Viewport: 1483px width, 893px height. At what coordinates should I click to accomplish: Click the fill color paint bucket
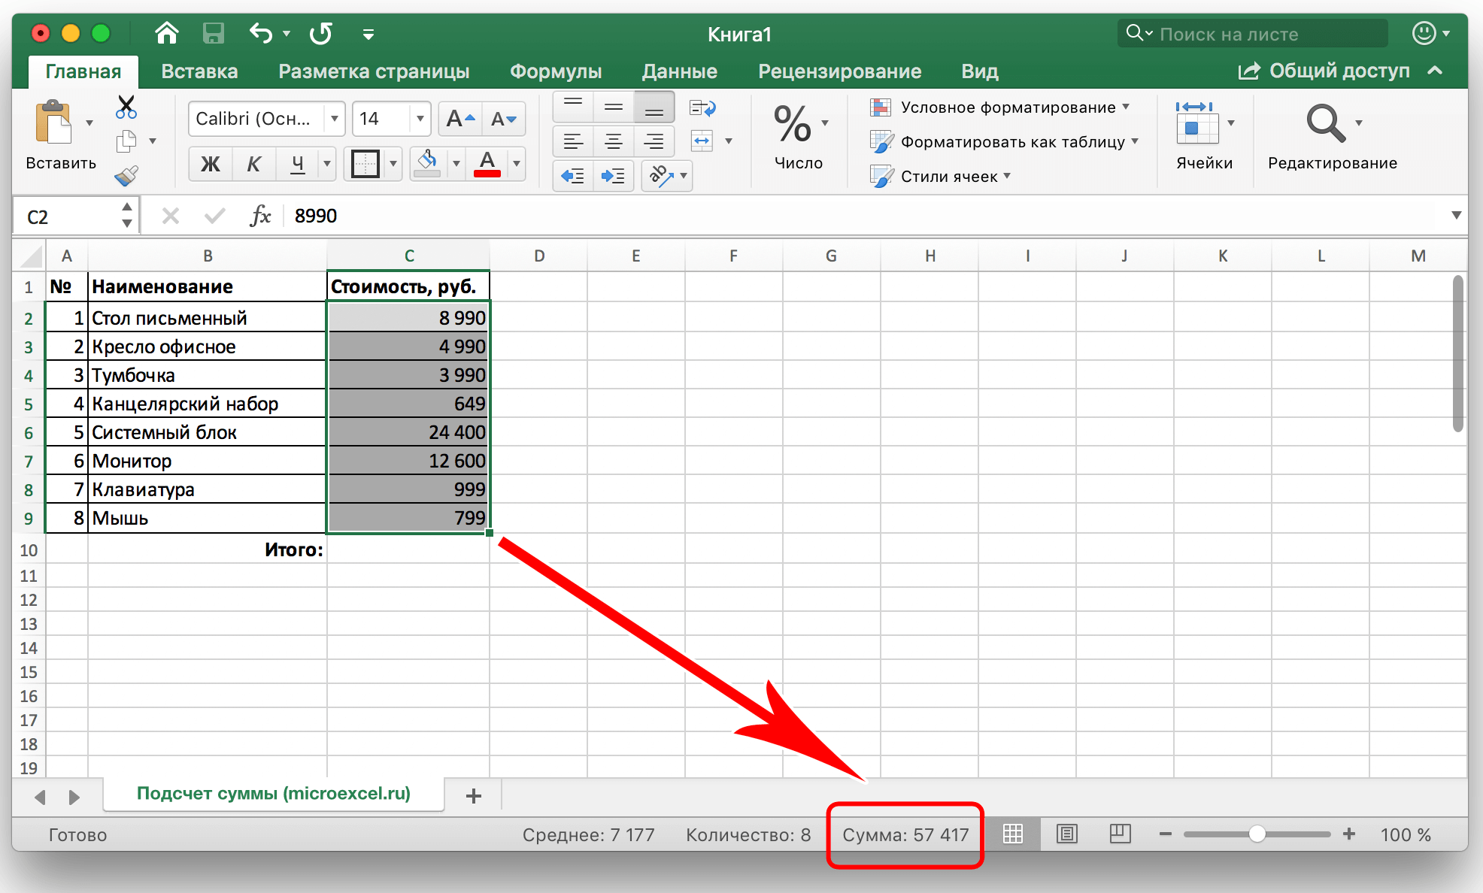pos(428,162)
